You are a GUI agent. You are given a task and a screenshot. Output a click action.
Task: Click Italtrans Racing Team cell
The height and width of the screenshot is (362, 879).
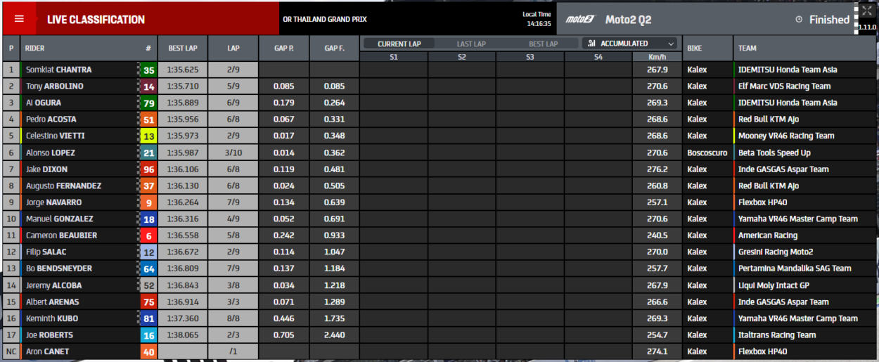(x=777, y=335)
